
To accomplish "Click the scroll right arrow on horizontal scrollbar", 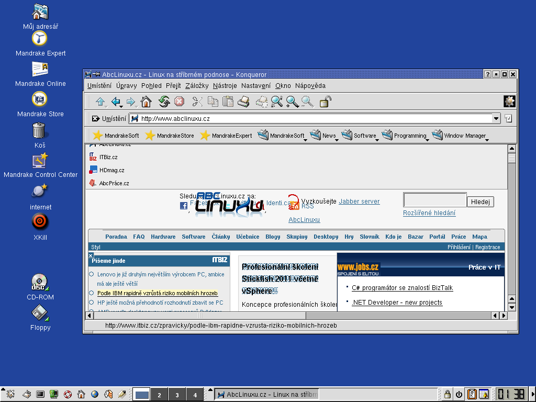I will coord(504,316).
